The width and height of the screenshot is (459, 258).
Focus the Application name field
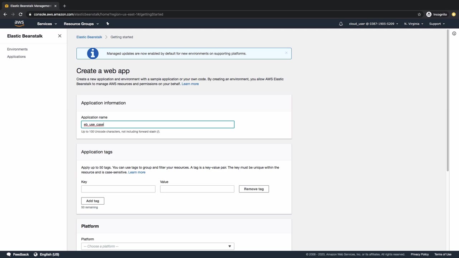click(x=158, y=124)
